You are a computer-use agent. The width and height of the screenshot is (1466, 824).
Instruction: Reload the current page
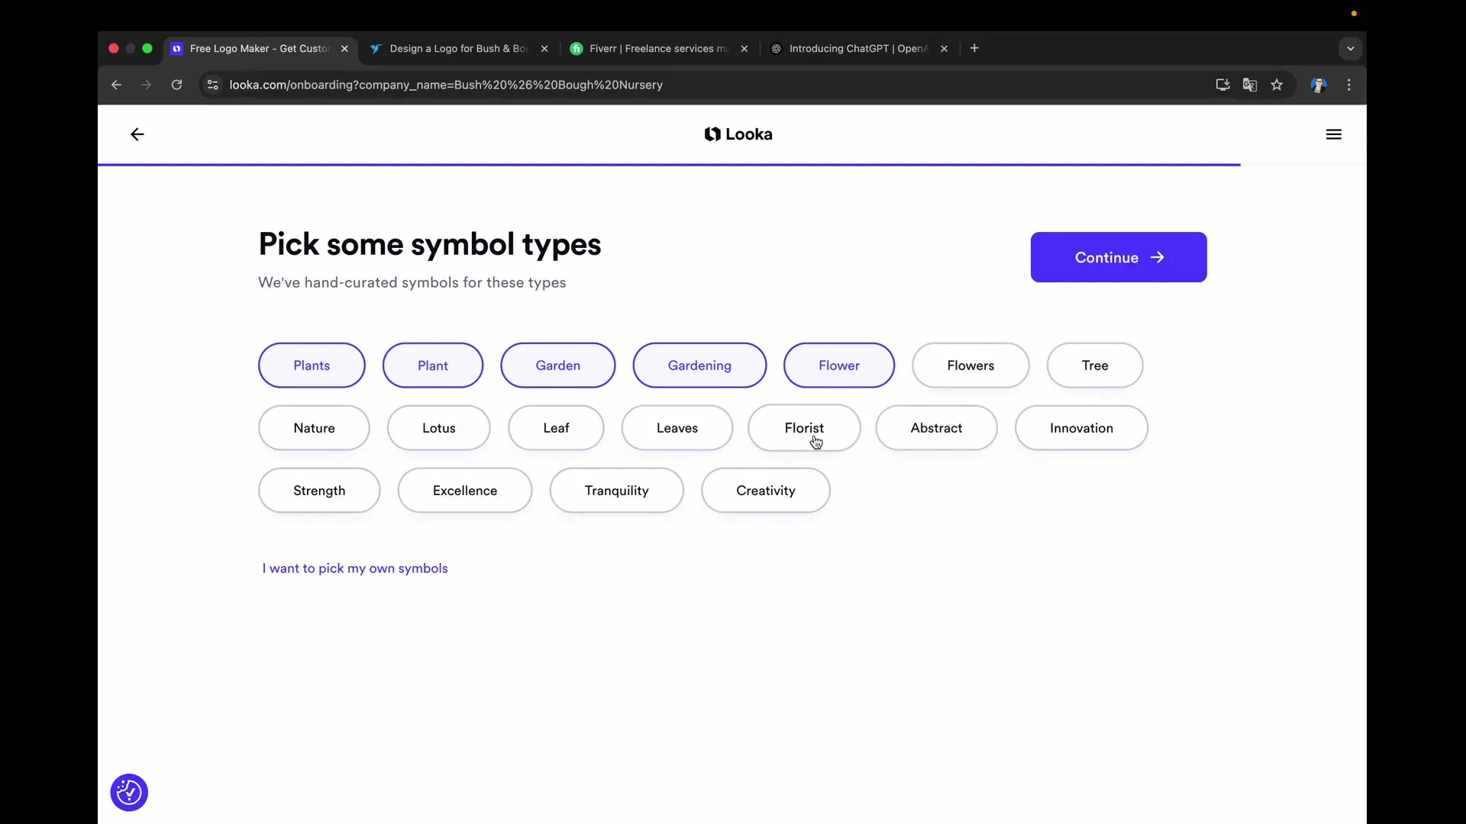point(176,85)
